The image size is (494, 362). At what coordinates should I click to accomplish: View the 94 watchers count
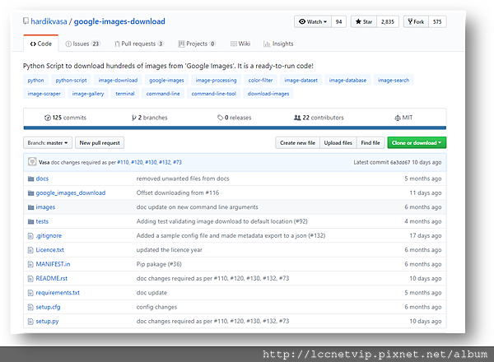click(338, 21)
